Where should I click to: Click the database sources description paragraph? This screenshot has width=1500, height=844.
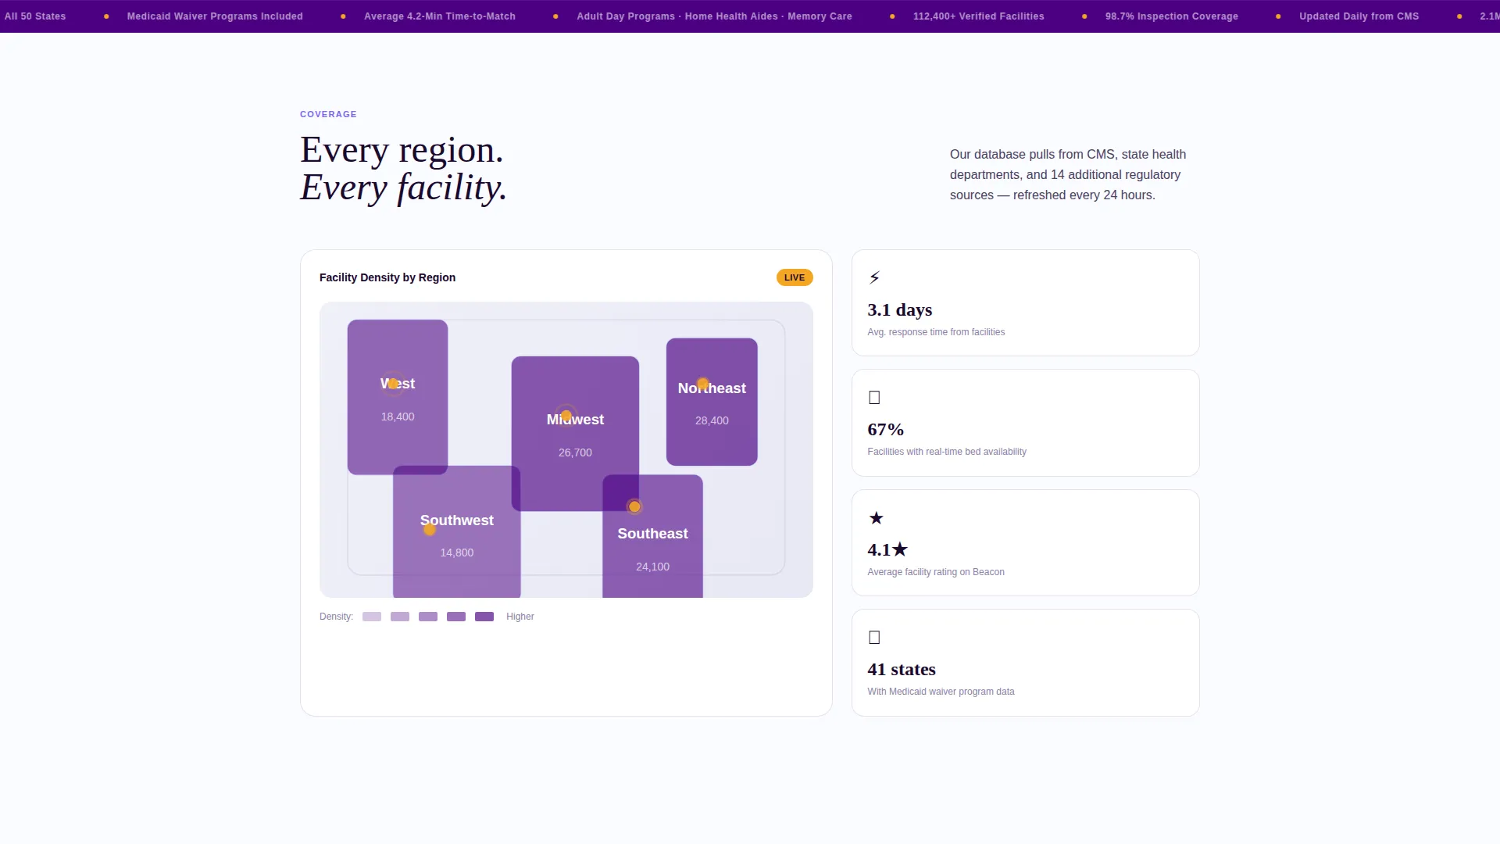pyautogui.click(x=1068, y=175)
